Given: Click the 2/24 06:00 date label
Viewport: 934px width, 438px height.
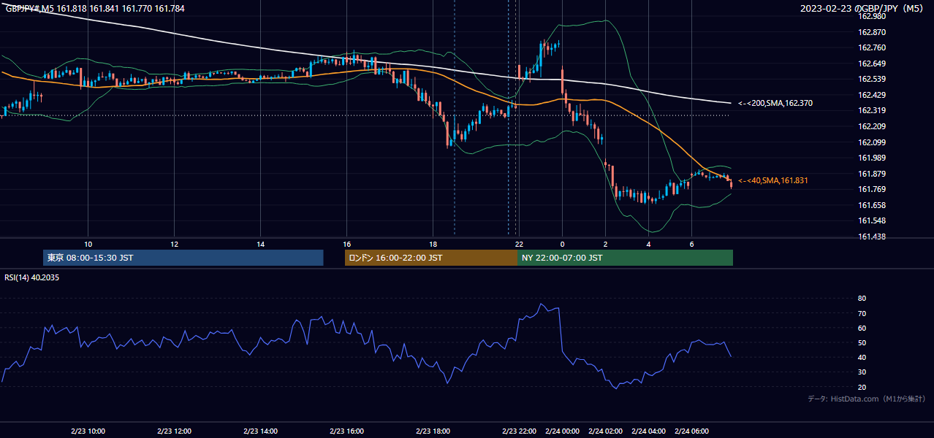Looking at the screenshot, I should click(x=691, y=431).
